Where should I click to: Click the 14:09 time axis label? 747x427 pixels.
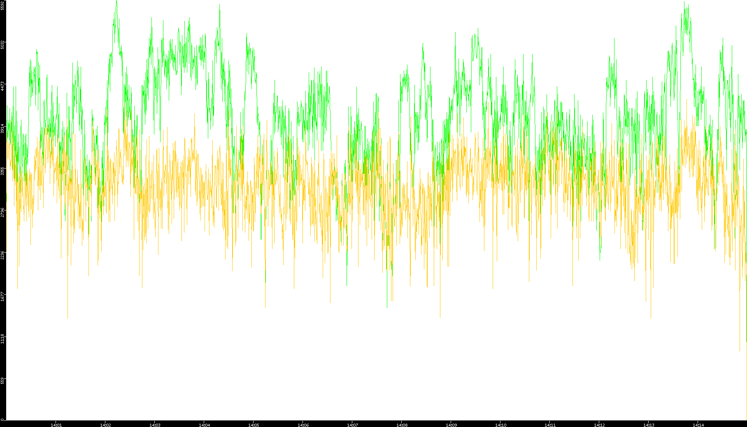pyautogui.click(x=451, y=425)
